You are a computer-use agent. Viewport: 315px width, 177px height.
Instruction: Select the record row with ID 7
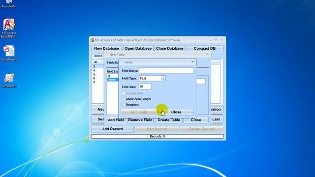(98, 82)
